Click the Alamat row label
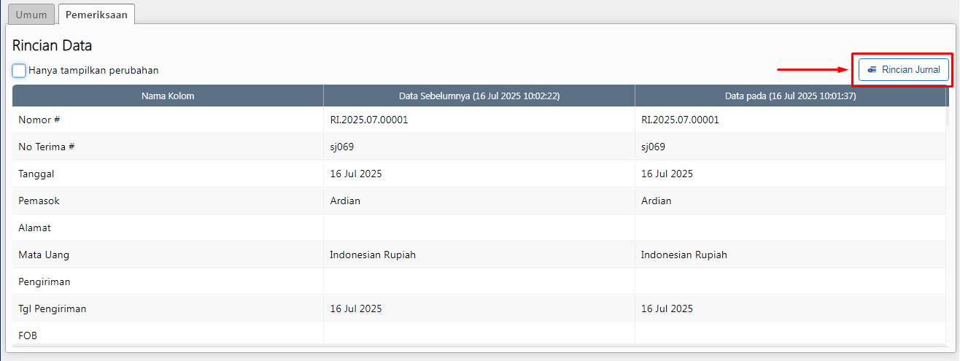The width and height of the screenshot is (960, 361). click(x=34, y=228)
